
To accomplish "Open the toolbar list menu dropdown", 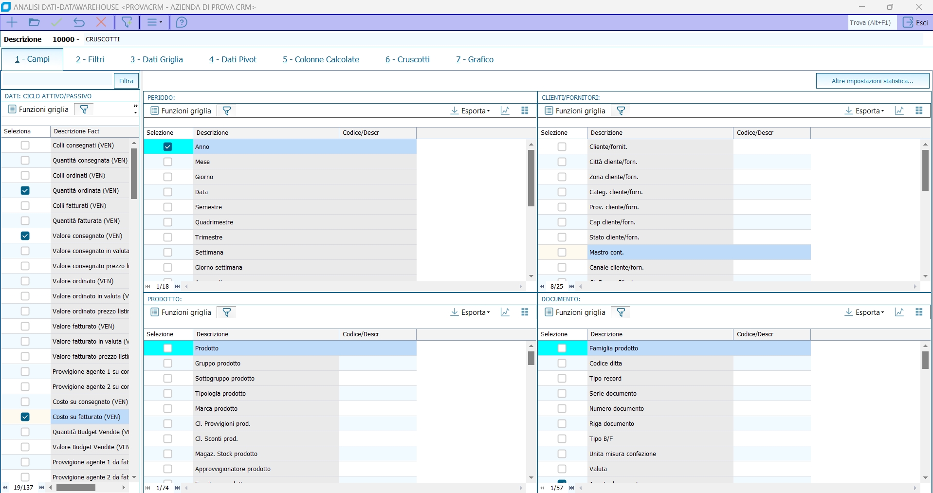I will [155, 22].
